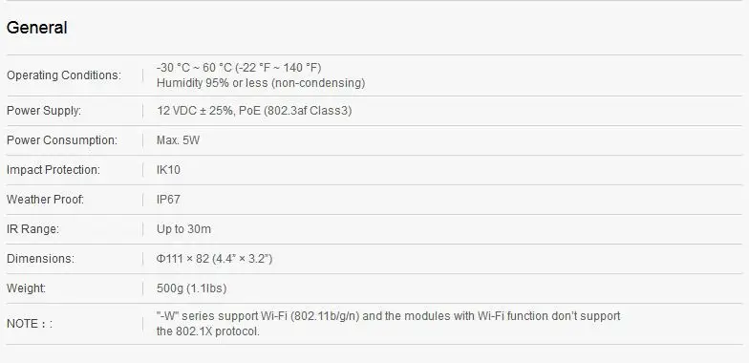Select the NOTE label
Image resolution: width=749 pixels, height=363 pixels.
pyautogui.click(x=30, y=324)
